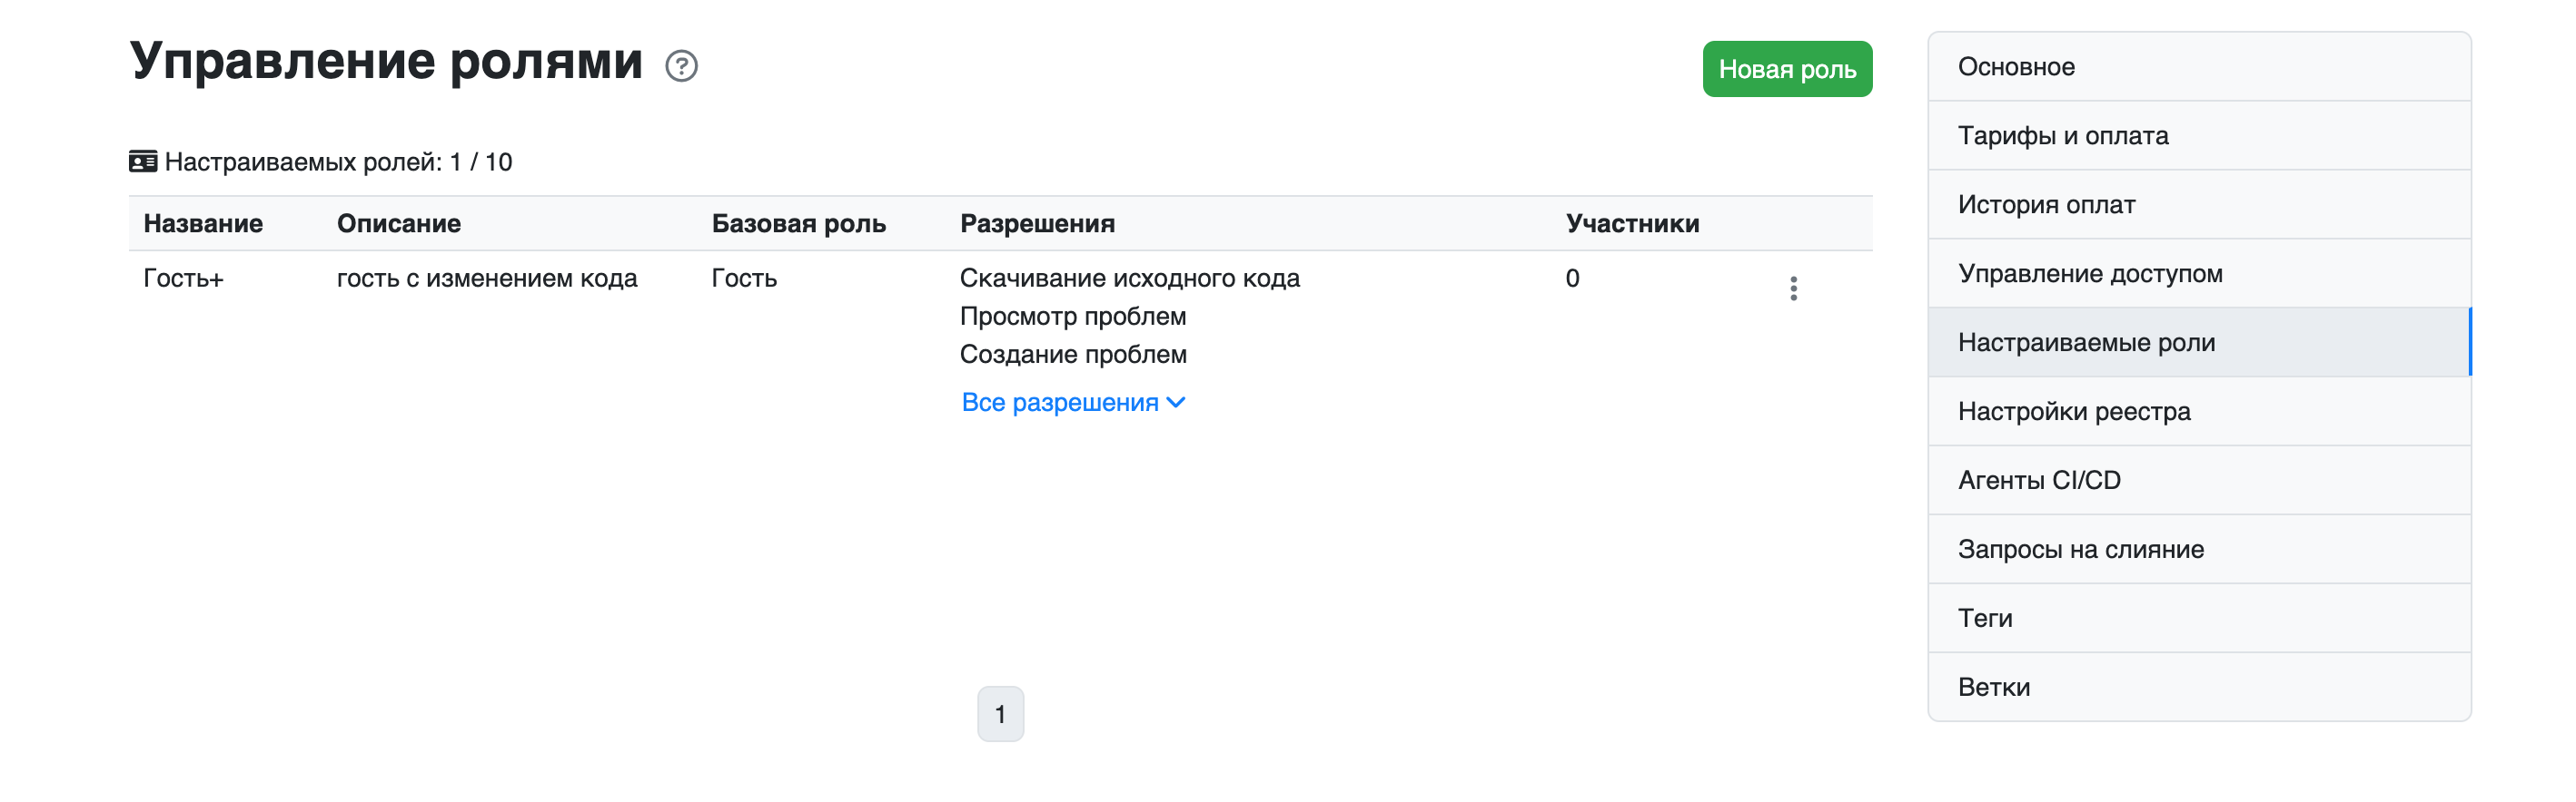Click the Гость+ role name
This screenshot has width=2576, height=802.
pos(183,279)
